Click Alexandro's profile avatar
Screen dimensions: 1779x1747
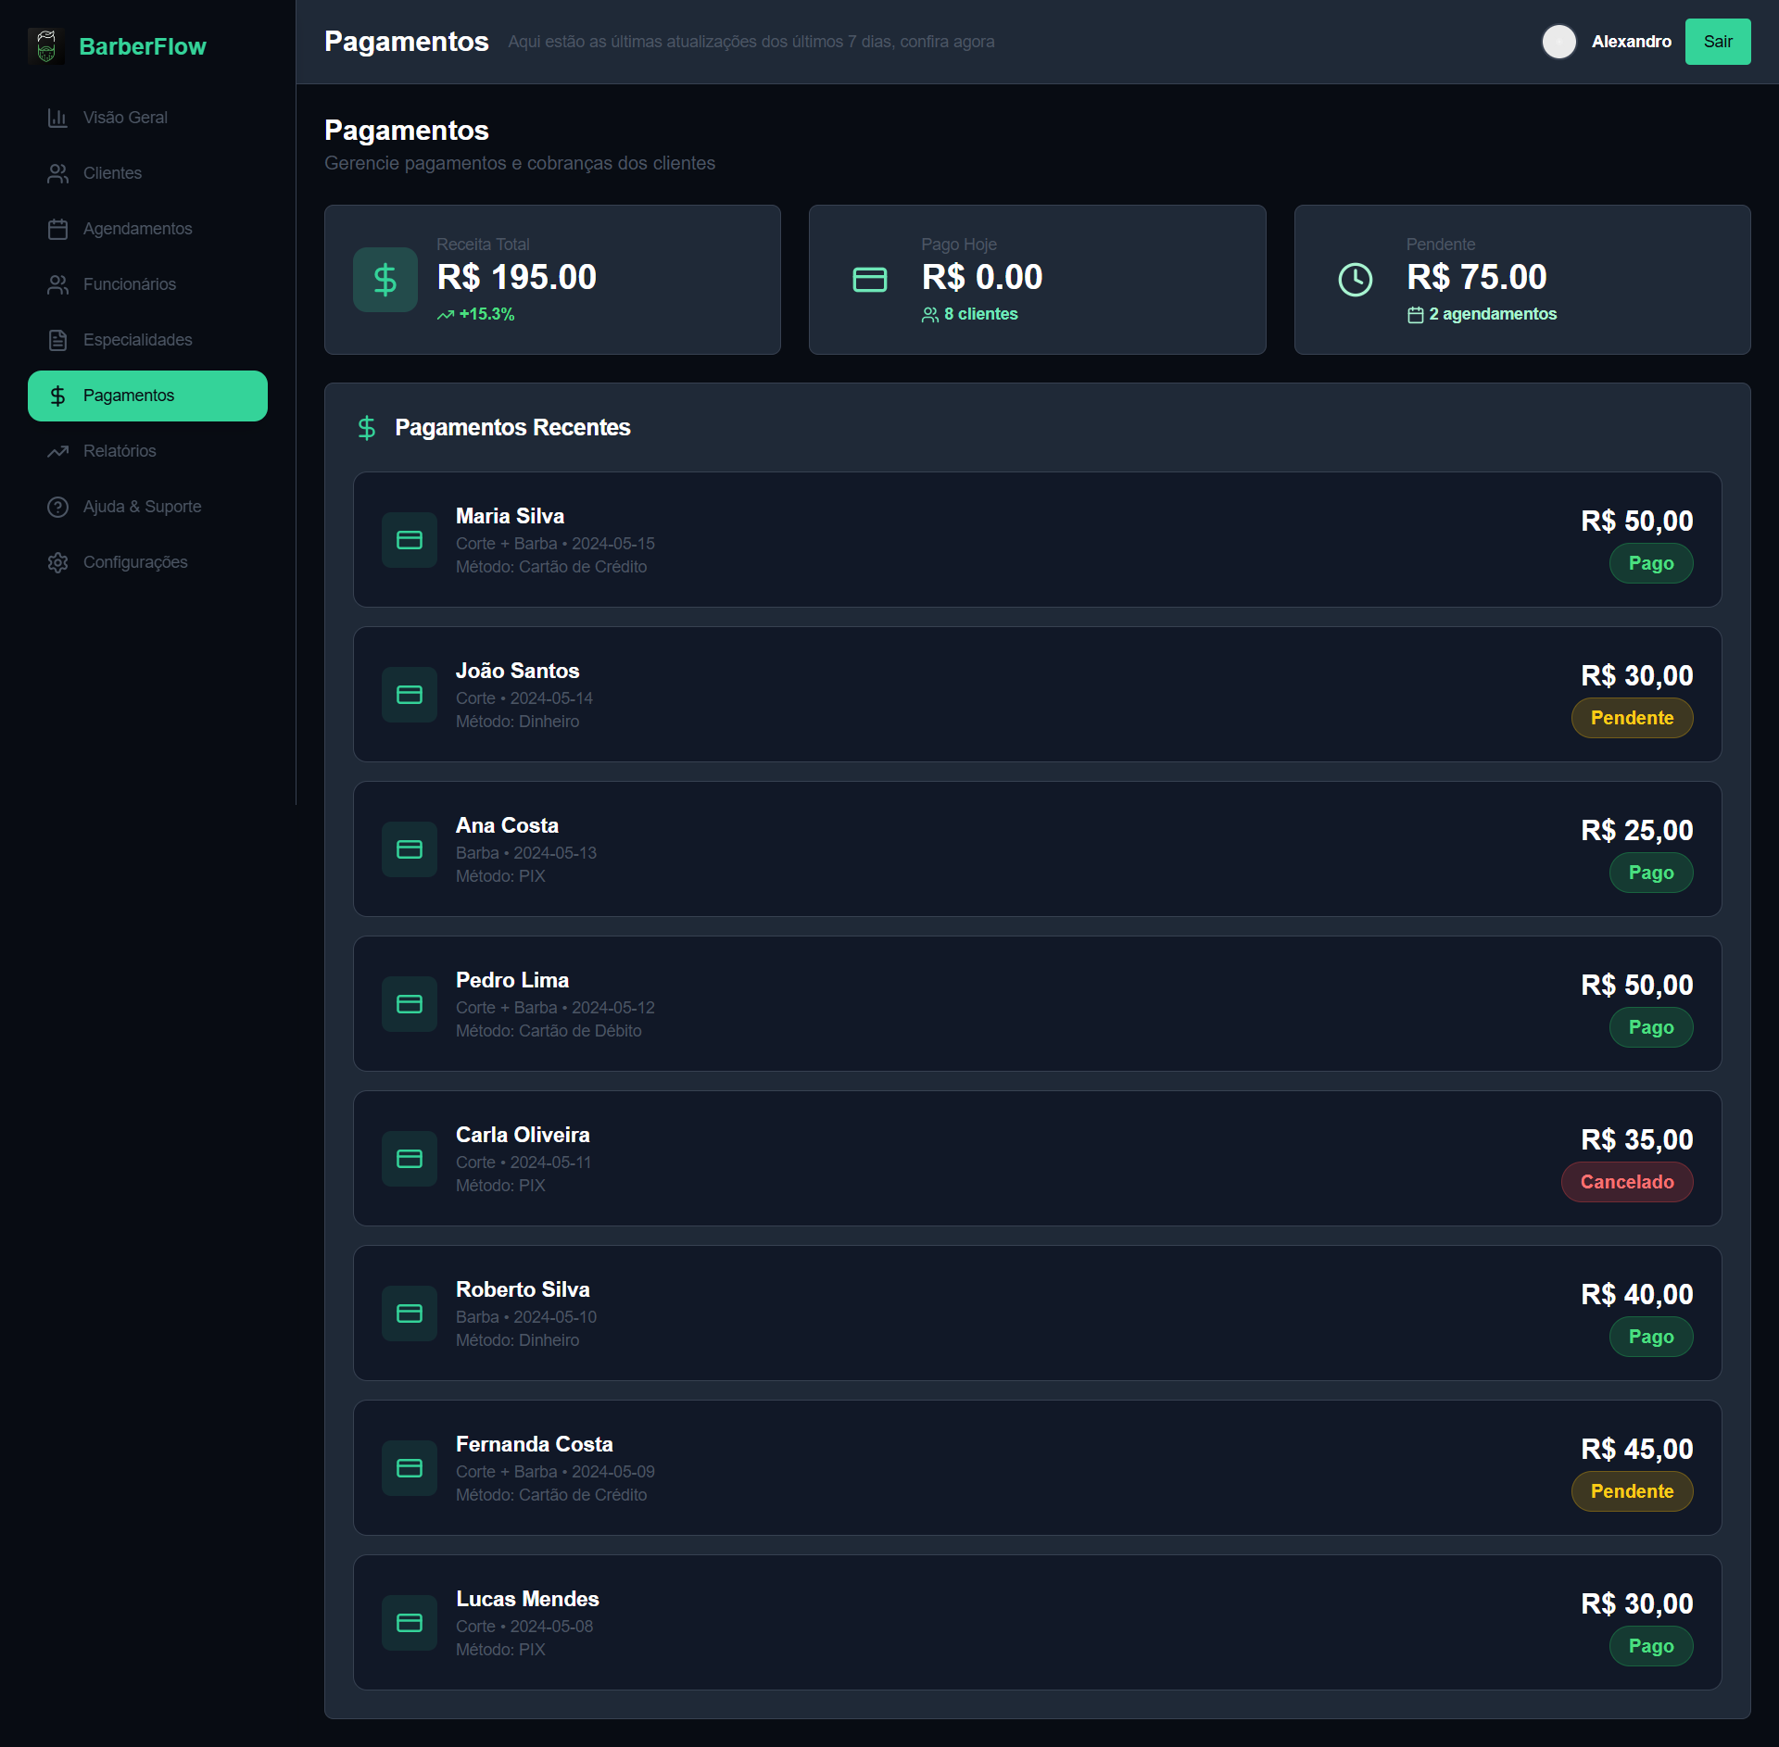1558,42
